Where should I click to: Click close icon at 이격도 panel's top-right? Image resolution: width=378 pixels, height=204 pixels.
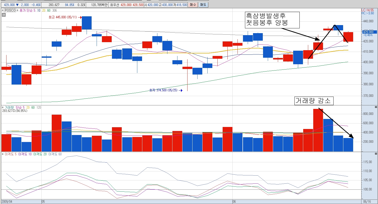[x=376, y=154]
